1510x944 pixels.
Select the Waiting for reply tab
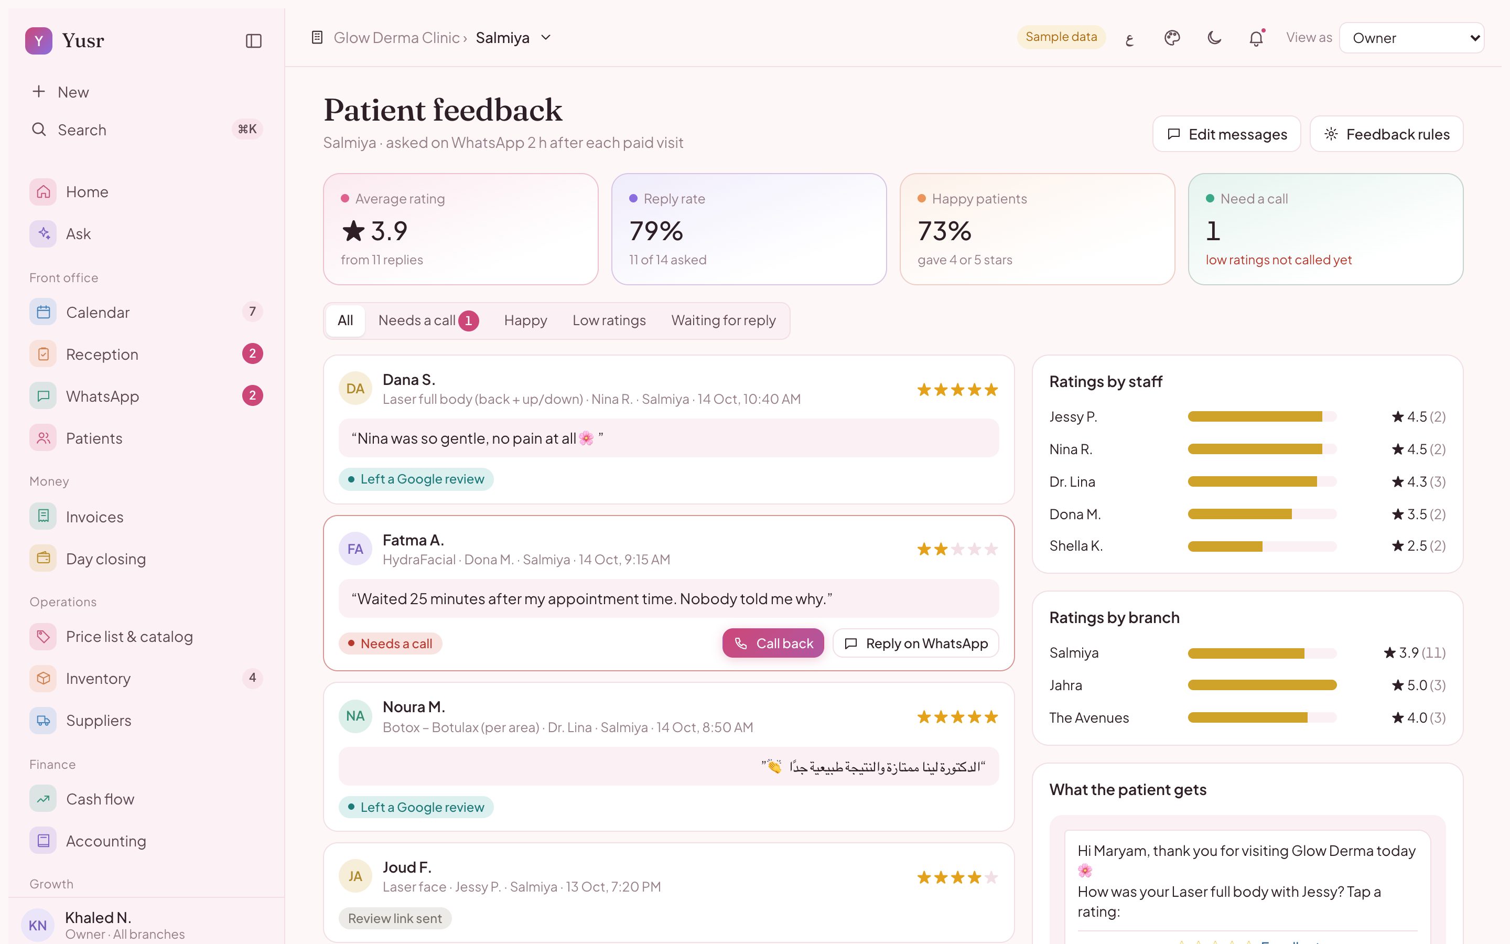(x=723, y=320)
